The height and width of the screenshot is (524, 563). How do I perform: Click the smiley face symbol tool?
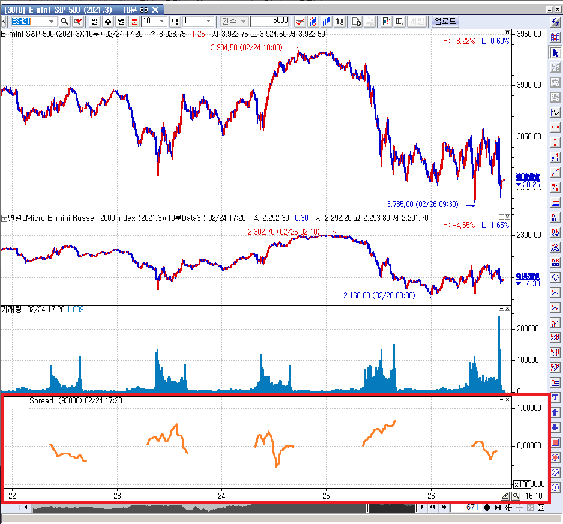pos(555,472)
